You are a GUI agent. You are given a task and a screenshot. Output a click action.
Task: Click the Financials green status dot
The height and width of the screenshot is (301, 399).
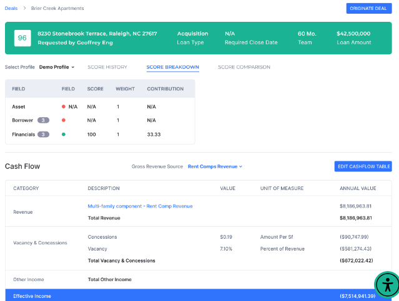[64, 134]
